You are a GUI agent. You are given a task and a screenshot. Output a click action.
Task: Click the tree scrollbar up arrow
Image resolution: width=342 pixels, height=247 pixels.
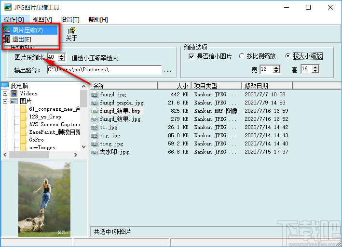84,86
